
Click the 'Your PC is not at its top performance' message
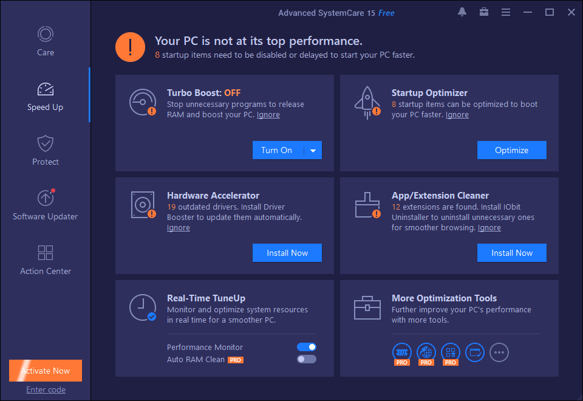pyautogui.click(x=259, y=41)
